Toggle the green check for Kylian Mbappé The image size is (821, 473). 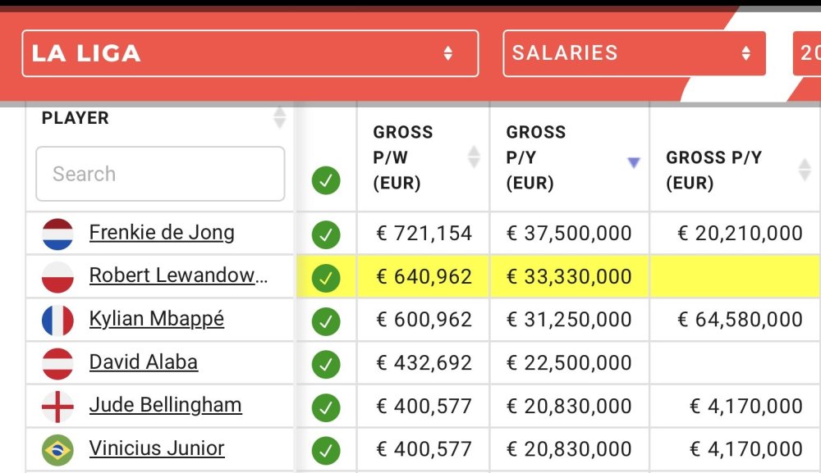[x=326, y=321]
